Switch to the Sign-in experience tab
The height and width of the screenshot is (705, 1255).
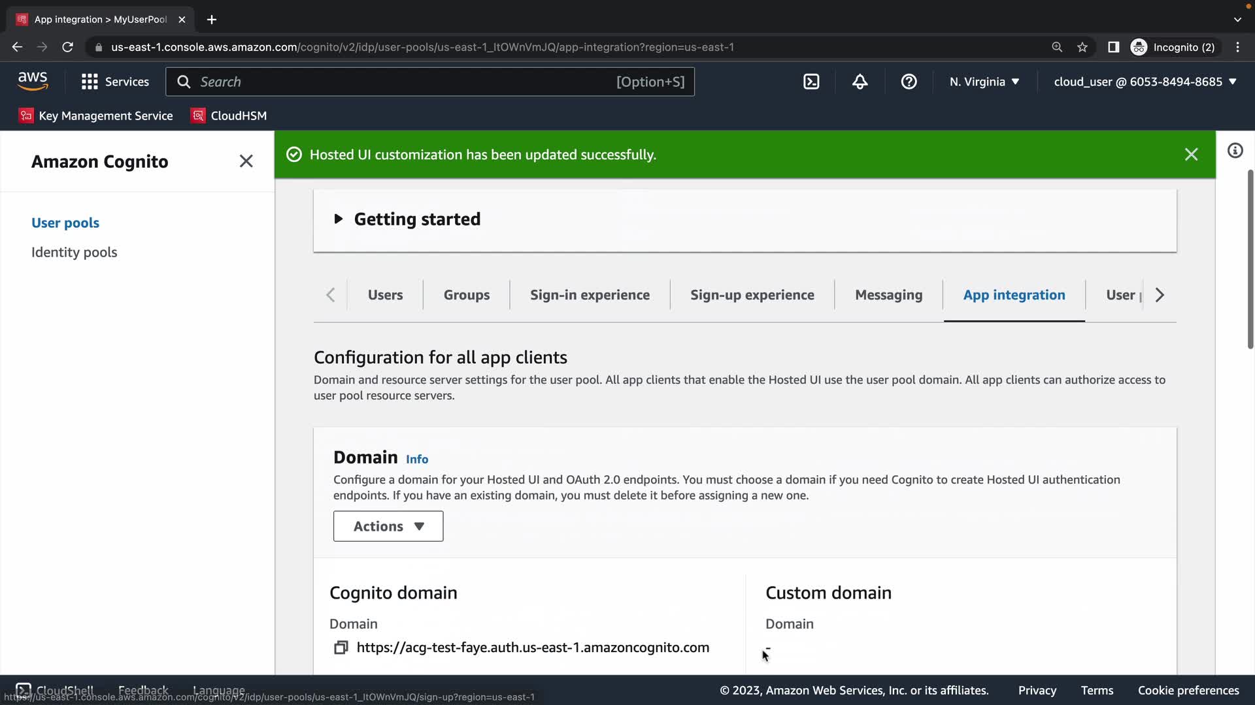click(590, 295)
